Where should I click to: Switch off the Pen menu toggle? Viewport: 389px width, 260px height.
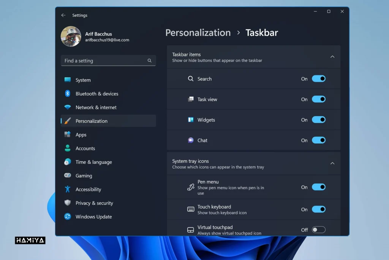(x=319, y=187)
